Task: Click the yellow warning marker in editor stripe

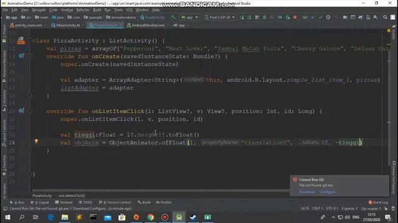Action: pos(389,30)
